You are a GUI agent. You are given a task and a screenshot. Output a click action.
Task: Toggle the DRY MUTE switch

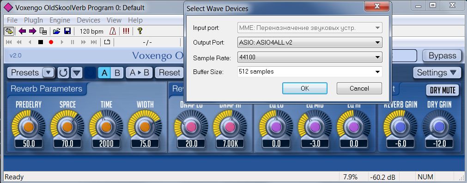click(x=443, y=90)
